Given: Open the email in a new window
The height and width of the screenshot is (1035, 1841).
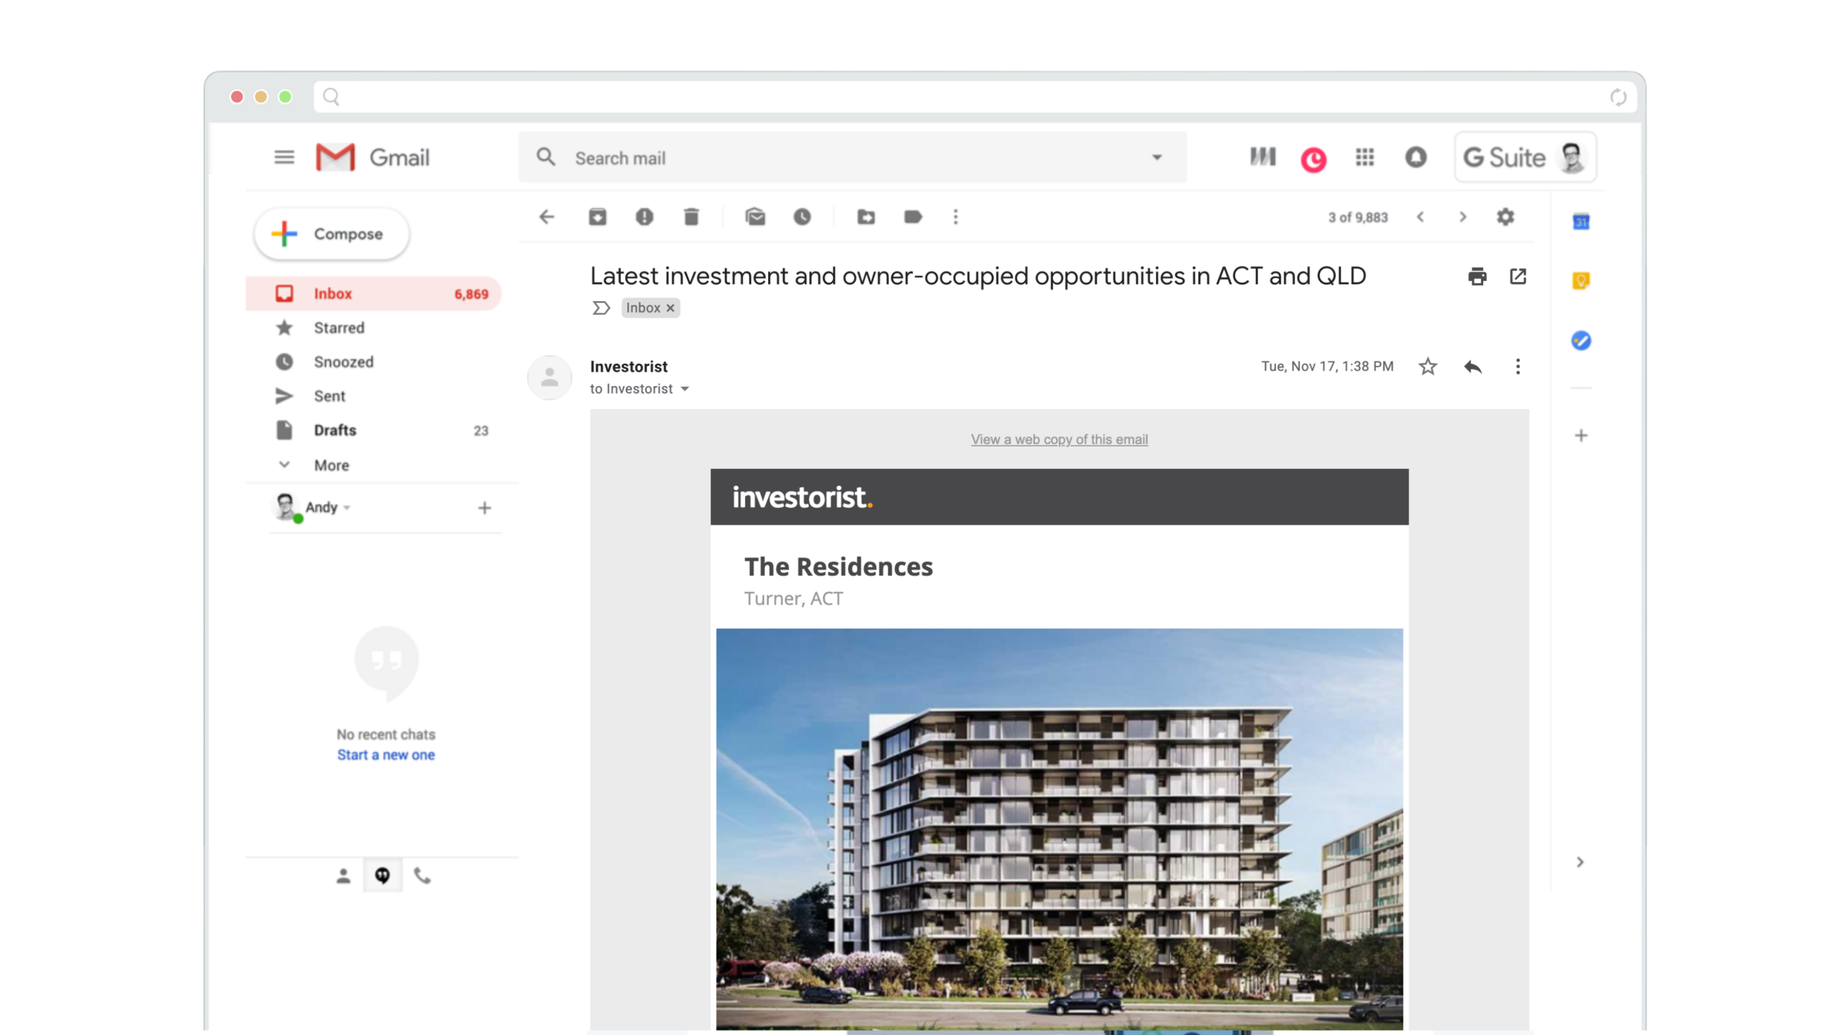Looking at the screenshot, I should pyautogui.click(x=1518, y=276).
